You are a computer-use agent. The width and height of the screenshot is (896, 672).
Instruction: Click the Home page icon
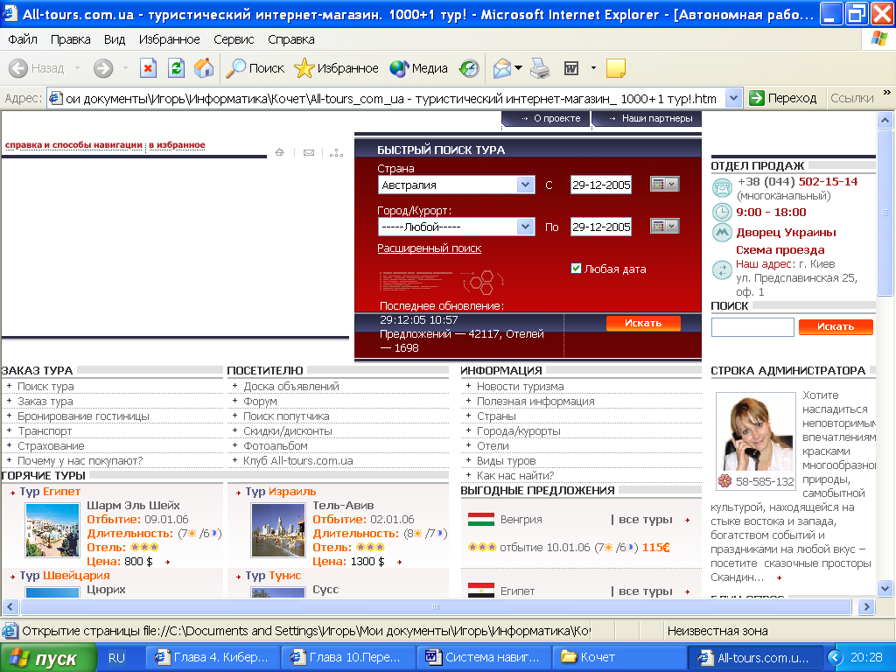(204, 68)
